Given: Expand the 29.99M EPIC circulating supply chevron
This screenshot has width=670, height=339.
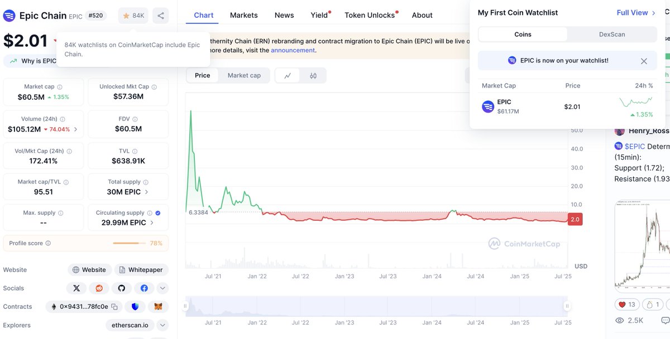Looking at the screenshot, I should coord(152,222).
